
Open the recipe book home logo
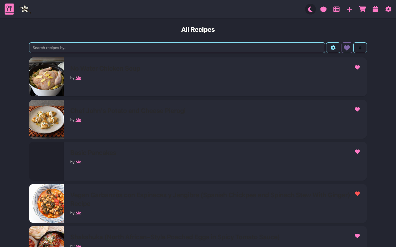(x=9, y=9)
